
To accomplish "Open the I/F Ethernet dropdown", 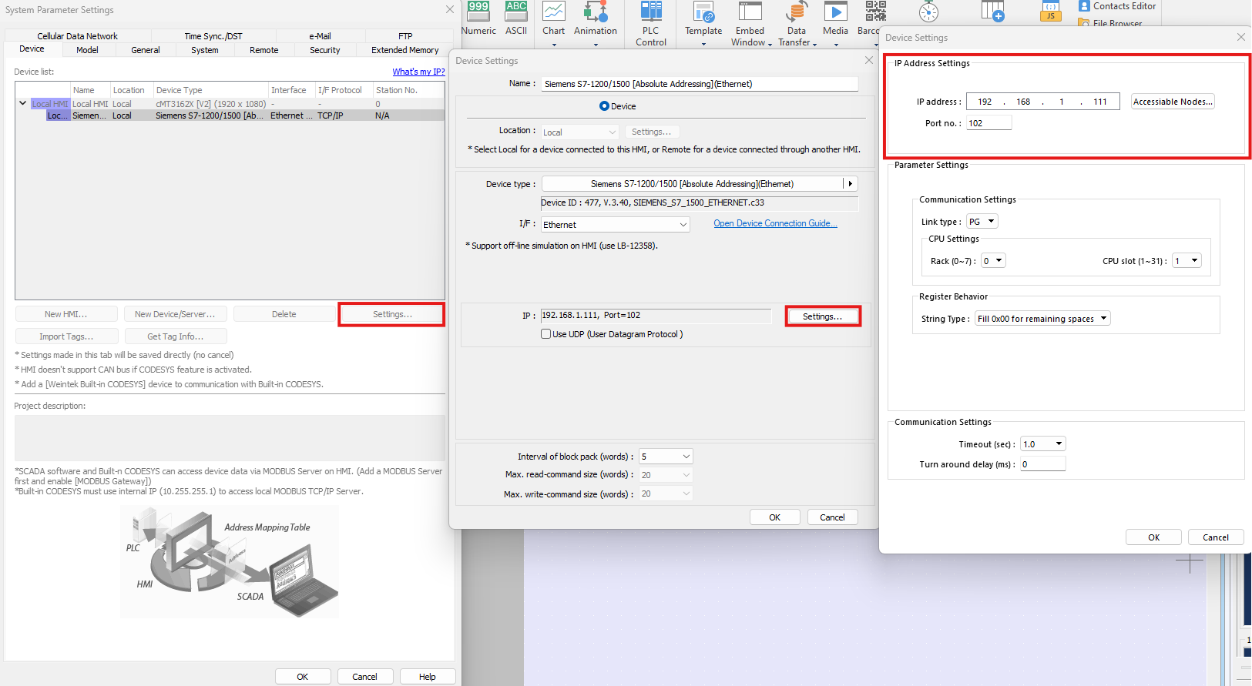I will 615,225.
